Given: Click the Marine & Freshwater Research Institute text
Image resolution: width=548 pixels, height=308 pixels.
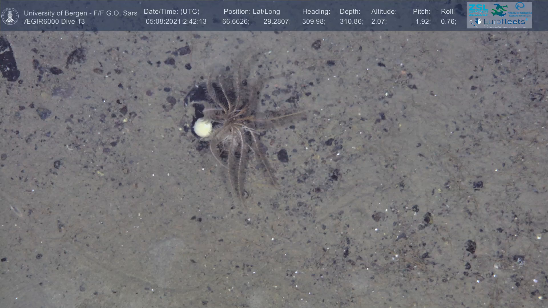Looking at the screenshot, I should point(520,14).
